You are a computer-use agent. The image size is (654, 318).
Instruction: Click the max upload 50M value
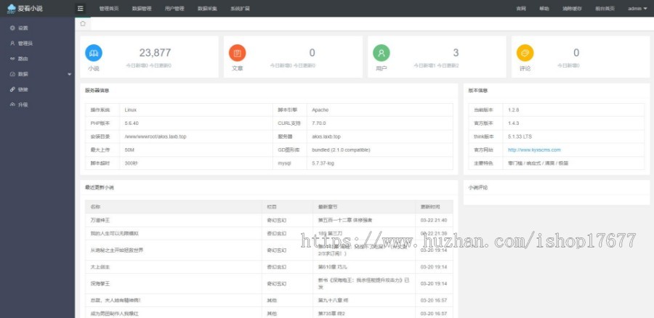click(129, 150)
